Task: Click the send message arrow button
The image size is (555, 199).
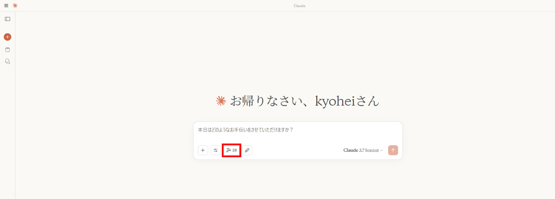Action: click(393, 150)
